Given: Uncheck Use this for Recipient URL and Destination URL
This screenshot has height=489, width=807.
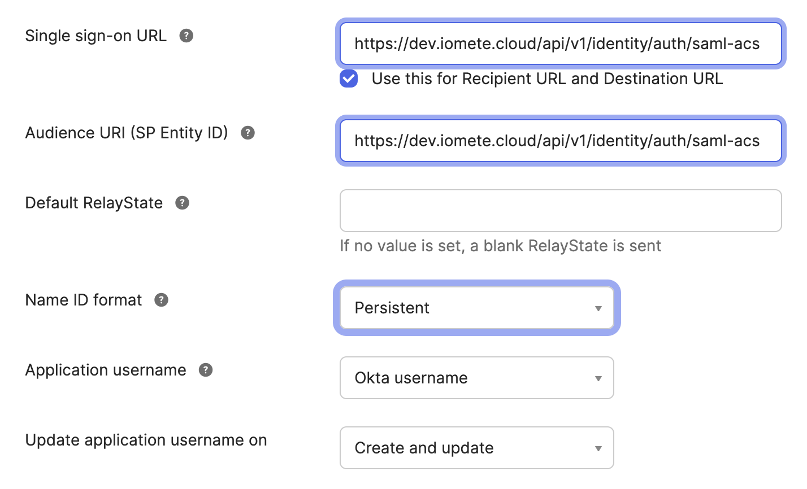Looking at the screenshot, I should (349, 78).
